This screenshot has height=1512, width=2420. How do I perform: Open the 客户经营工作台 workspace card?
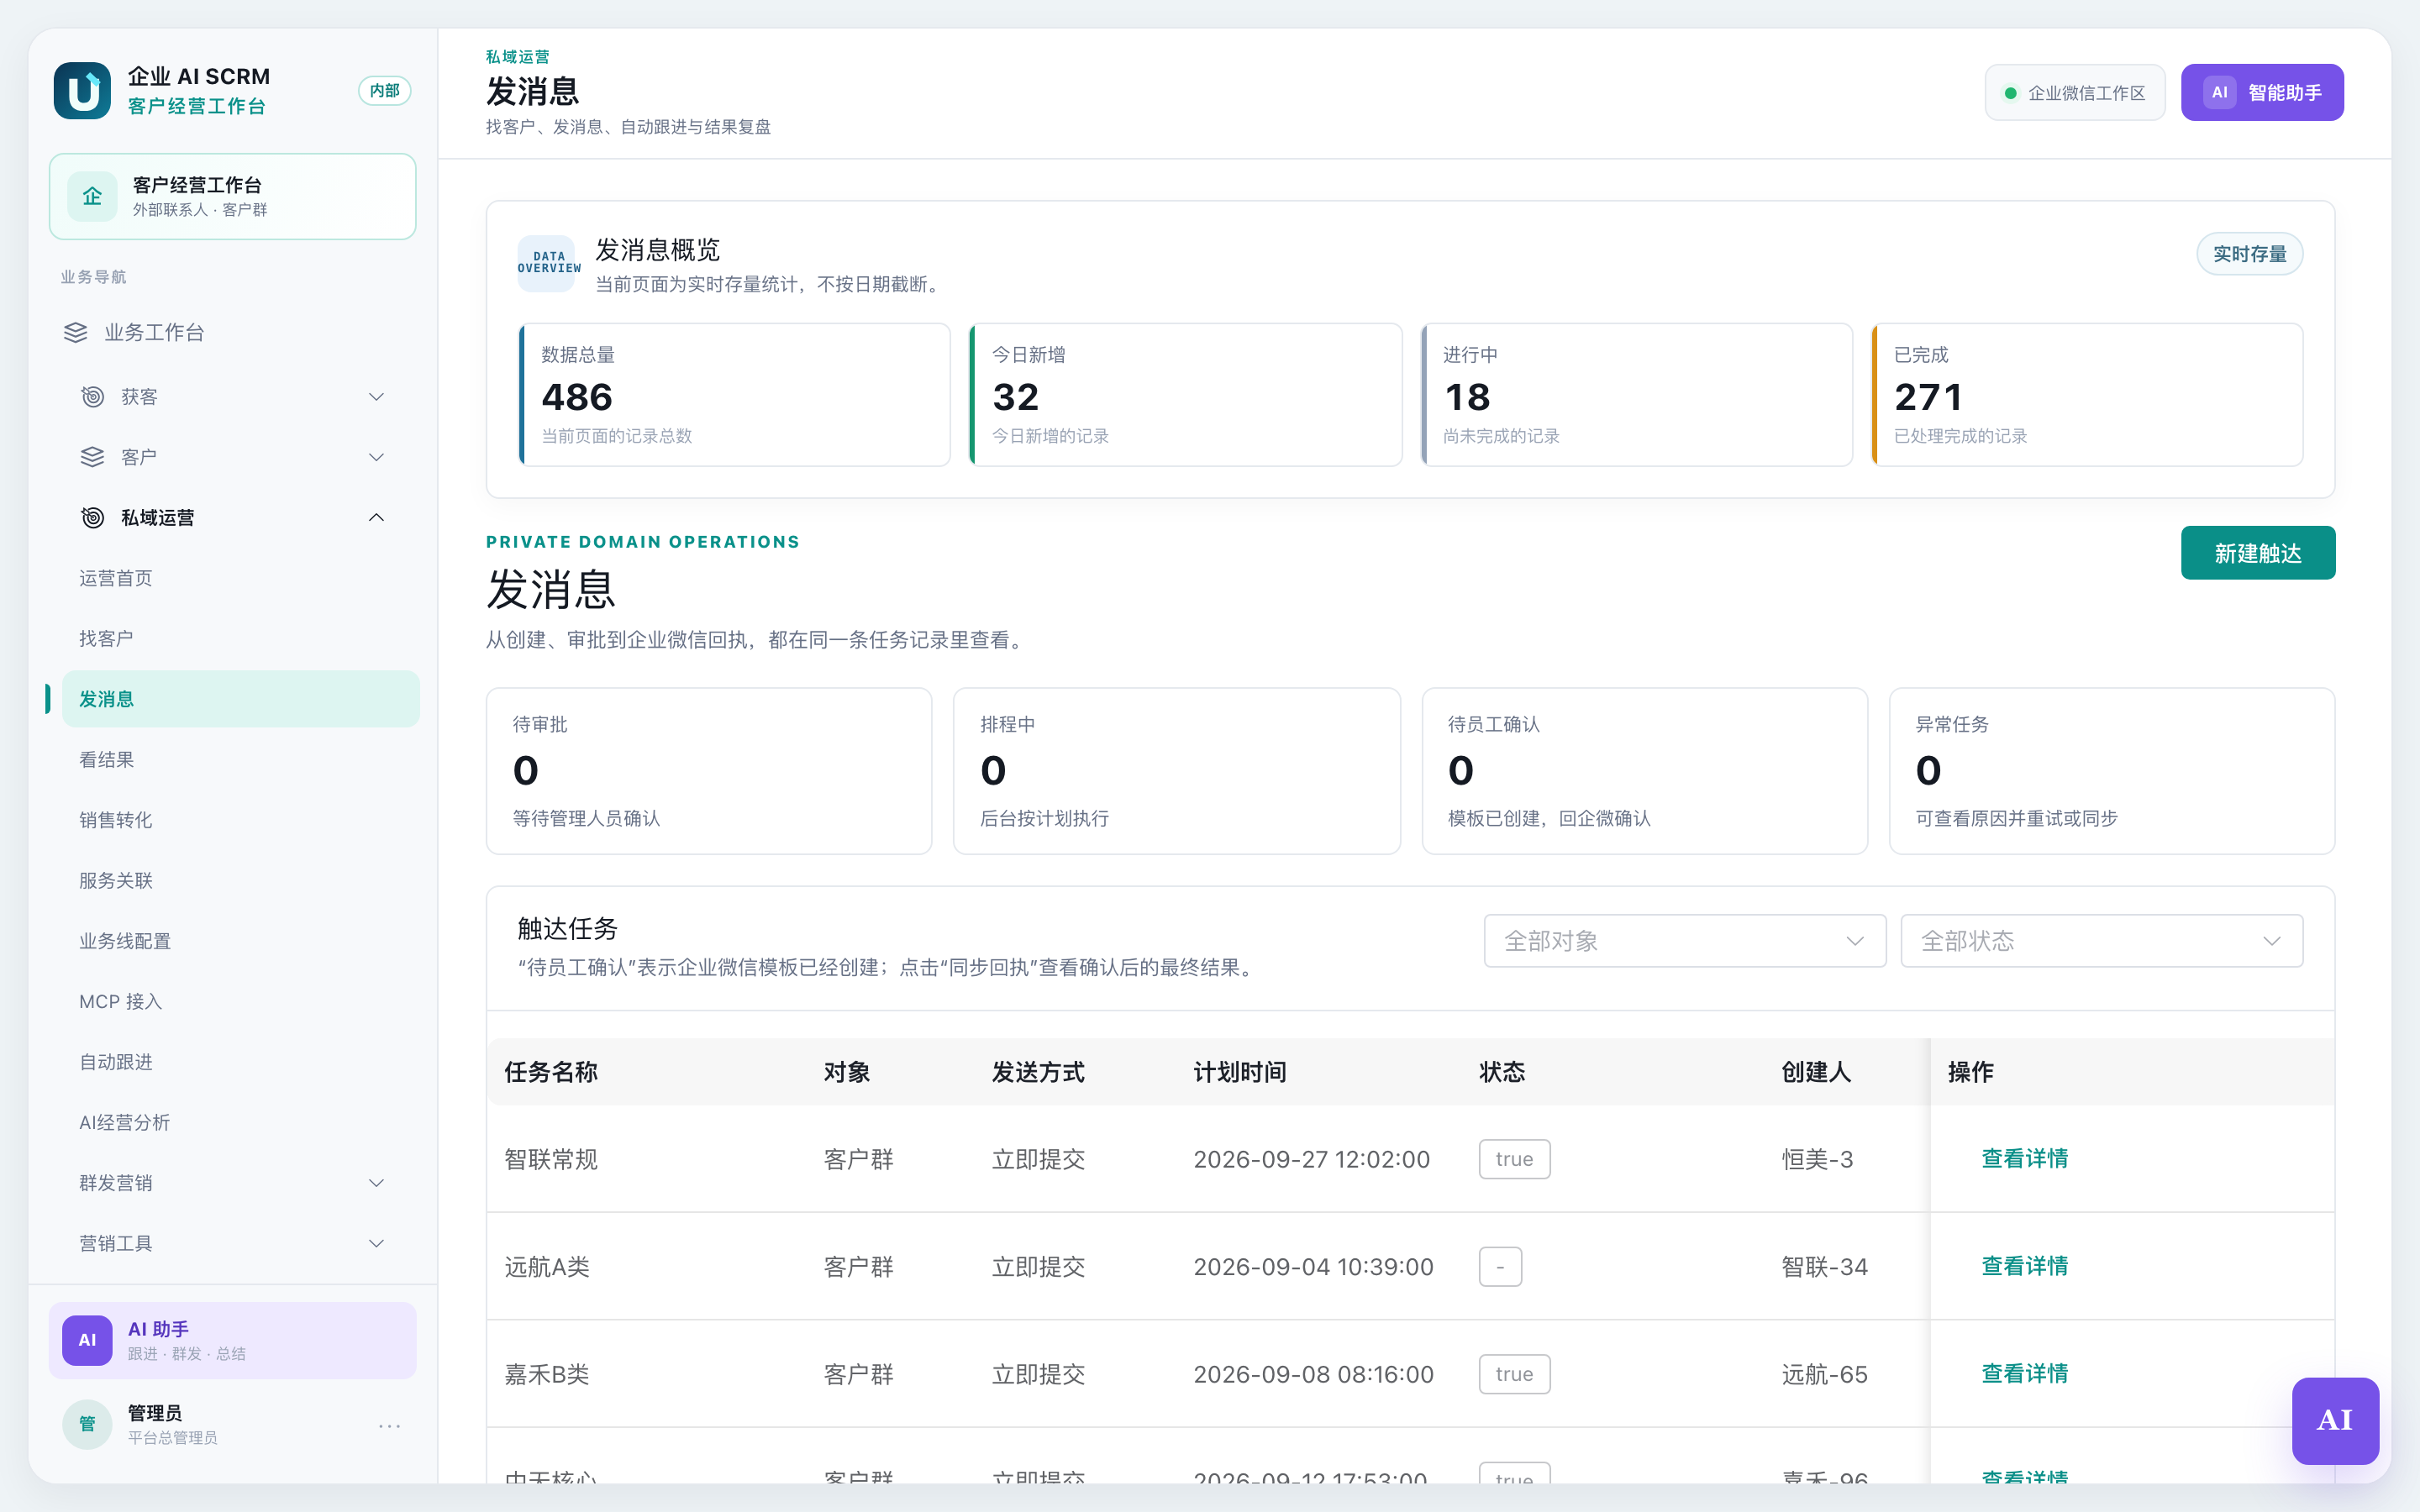tap(232, 196)
